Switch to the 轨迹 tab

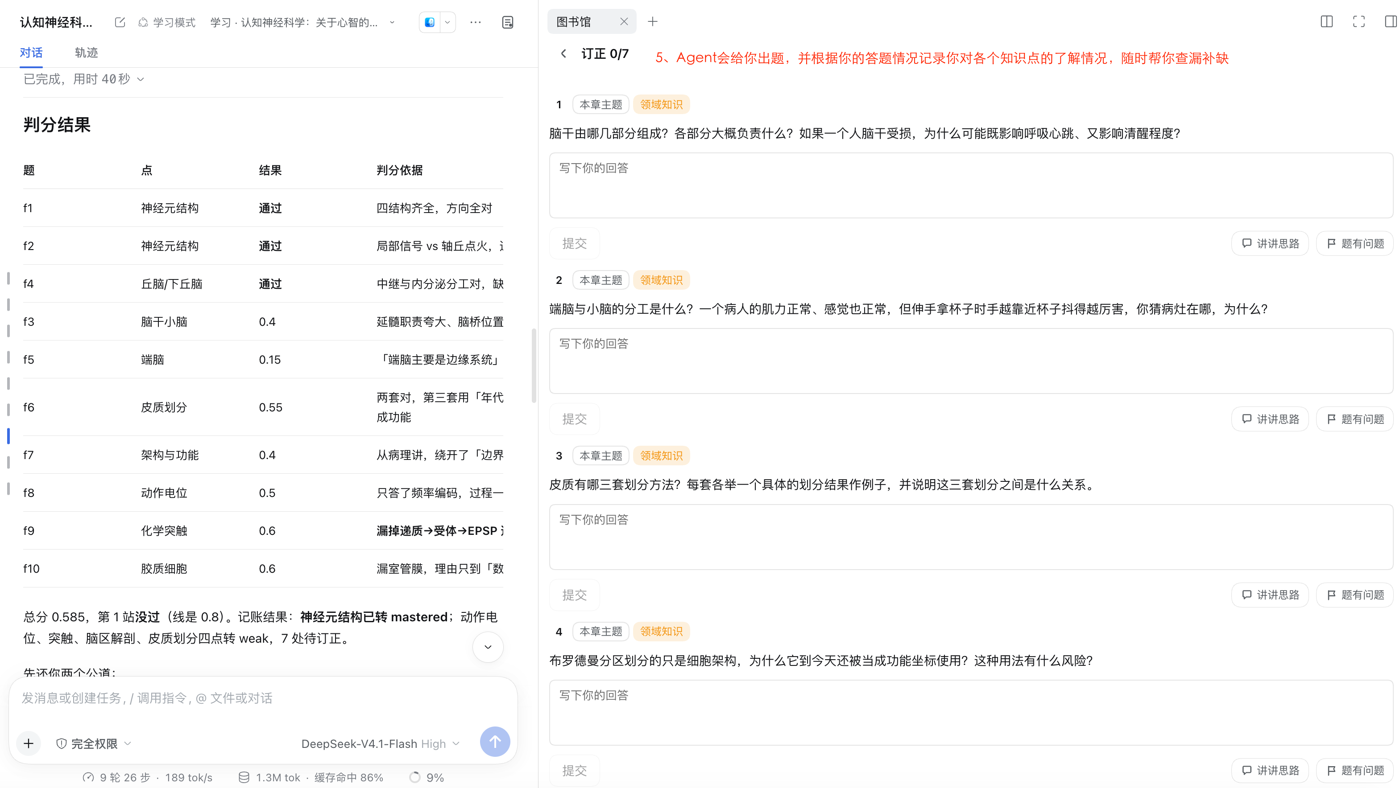(x=87, y=53)
